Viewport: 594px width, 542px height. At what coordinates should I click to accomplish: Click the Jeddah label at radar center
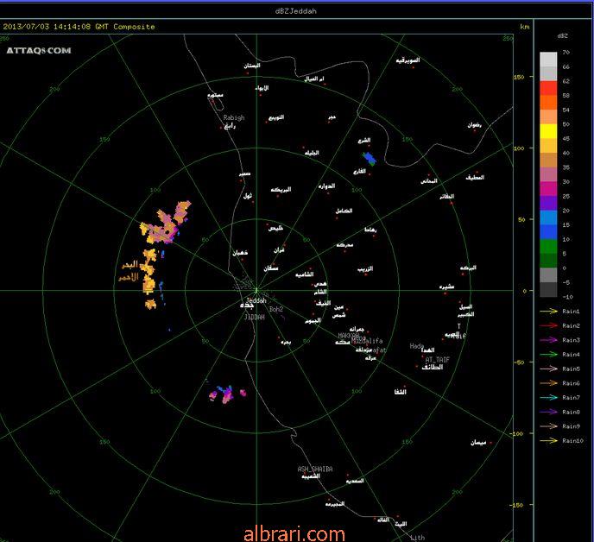tap(256, 300)
